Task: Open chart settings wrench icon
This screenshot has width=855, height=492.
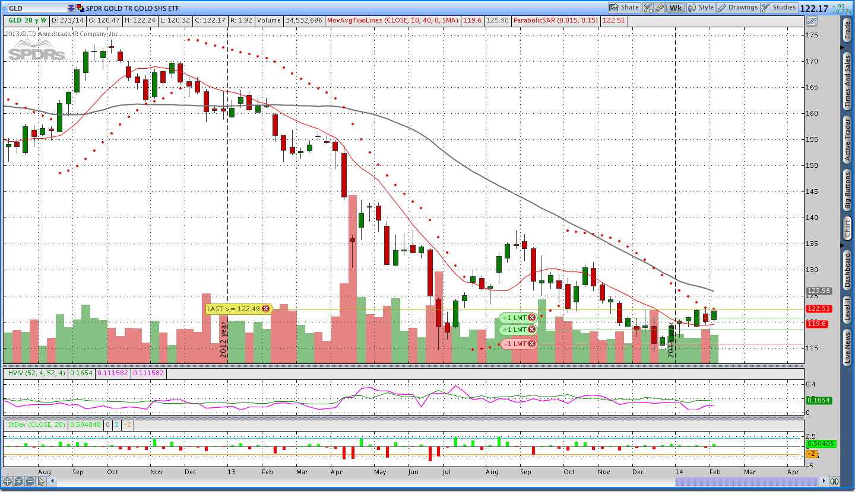Action: coord(659,8)
